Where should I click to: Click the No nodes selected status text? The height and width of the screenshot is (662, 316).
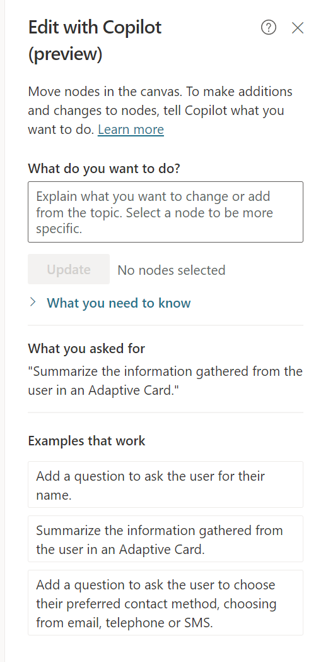172,270
